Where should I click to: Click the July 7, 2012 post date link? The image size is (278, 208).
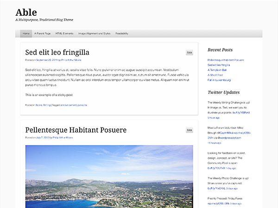(43, 138)
